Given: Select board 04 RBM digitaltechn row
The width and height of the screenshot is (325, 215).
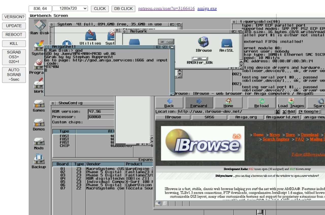Looking at the screenshot, I should pyautogui.click(x=103, y=179).
